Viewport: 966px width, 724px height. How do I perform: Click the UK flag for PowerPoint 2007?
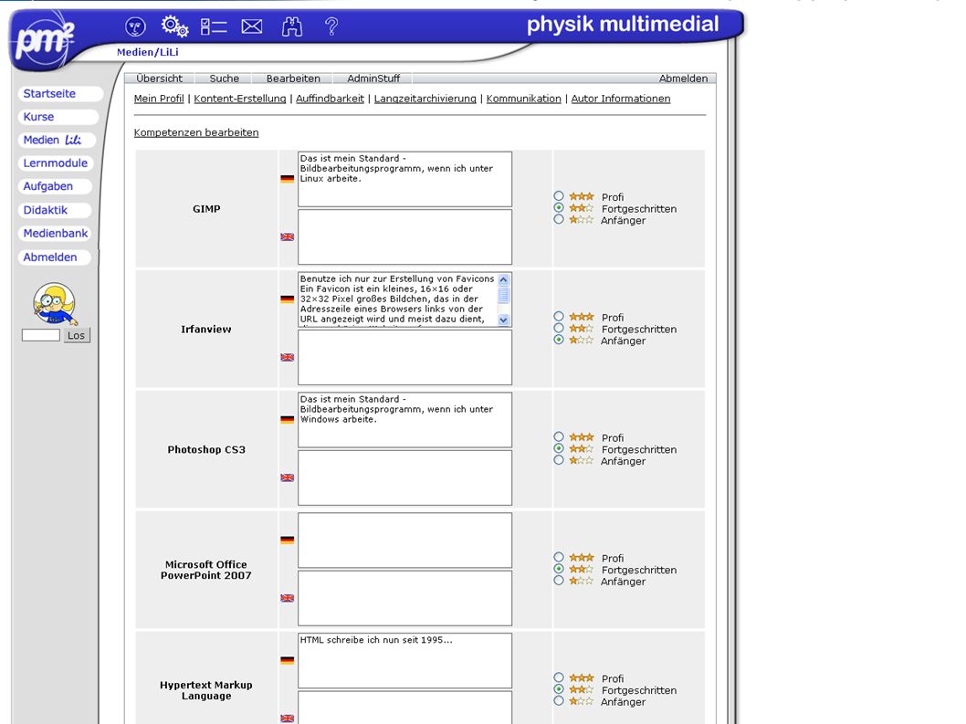(x=287, y=598)
